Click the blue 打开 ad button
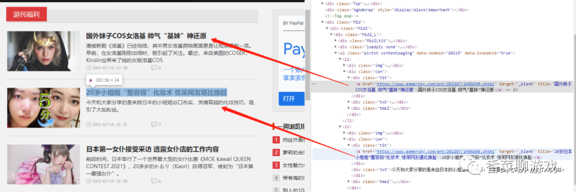Image resolution: width=576 pixels, height=192 pixels. point(292,99)
